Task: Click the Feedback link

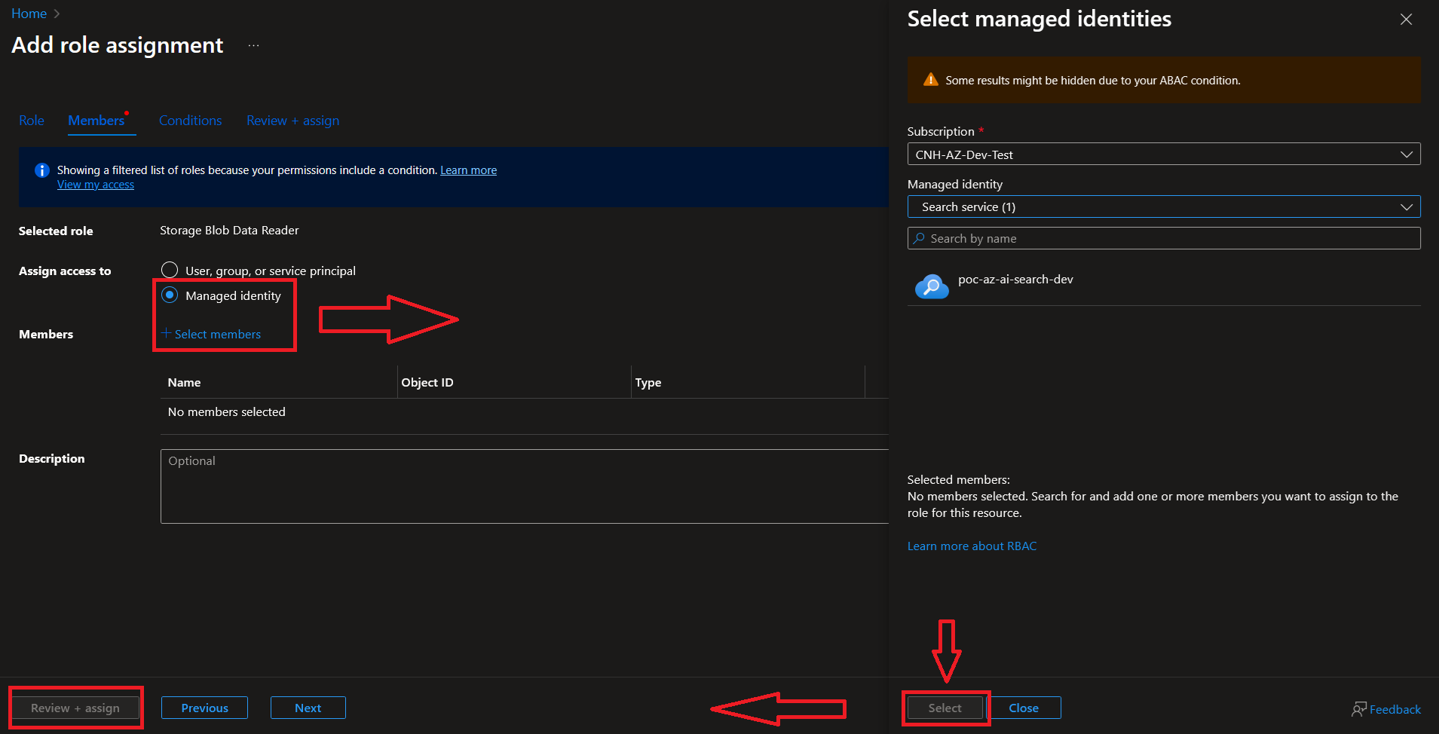Action: point(1395,709)
